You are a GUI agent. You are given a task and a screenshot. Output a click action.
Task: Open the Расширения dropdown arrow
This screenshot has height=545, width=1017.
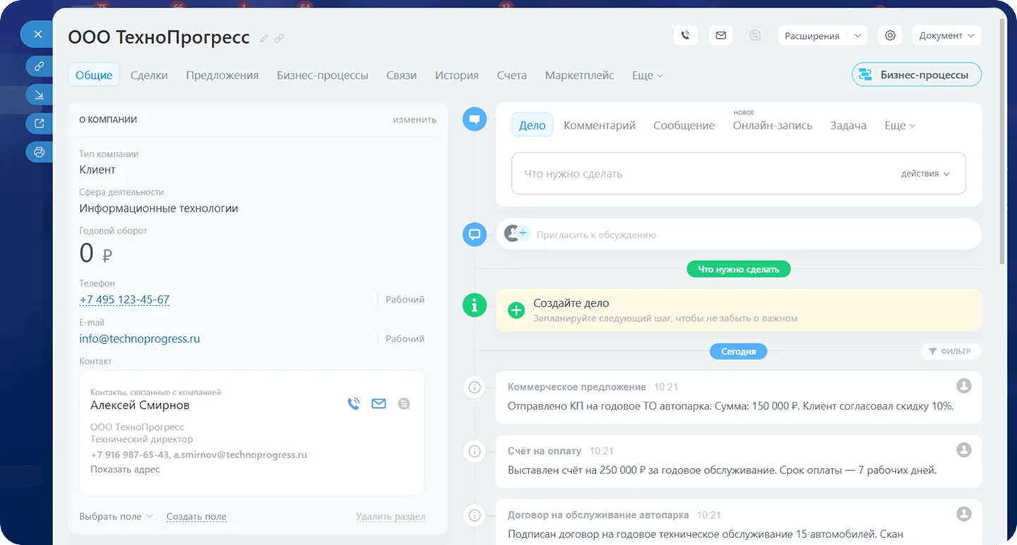point(857,35)
